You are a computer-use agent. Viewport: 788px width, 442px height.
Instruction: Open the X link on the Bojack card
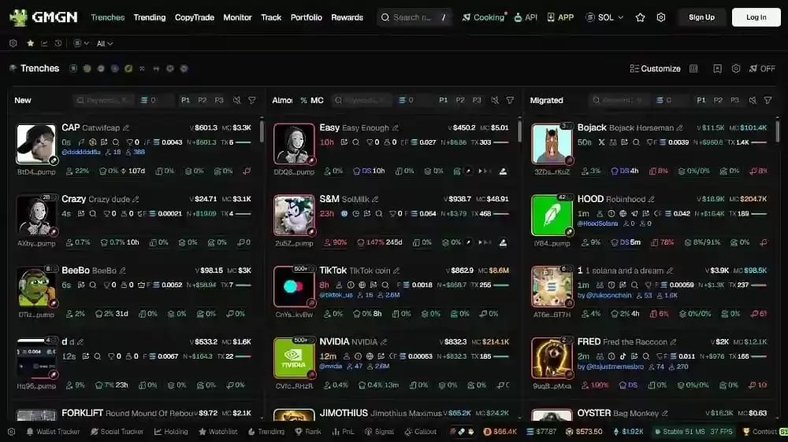601,142
